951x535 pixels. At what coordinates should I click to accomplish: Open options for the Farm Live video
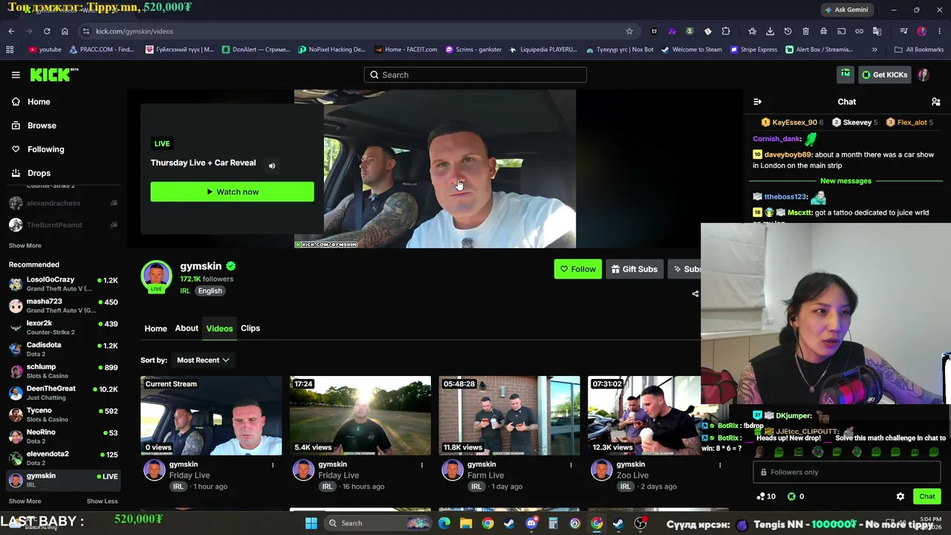571,465
